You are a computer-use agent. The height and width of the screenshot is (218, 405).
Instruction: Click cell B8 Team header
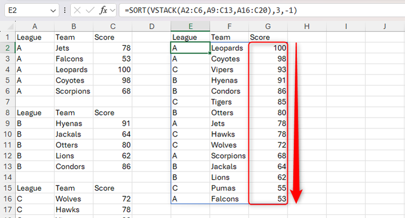pyautogui.click(x=74, y=113)
